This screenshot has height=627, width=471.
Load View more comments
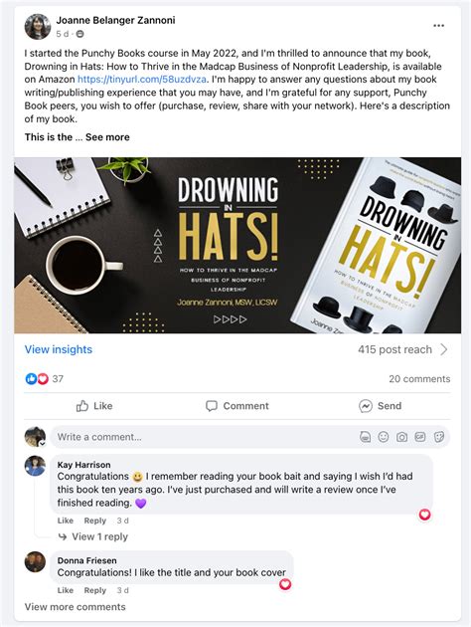[76, 607]
